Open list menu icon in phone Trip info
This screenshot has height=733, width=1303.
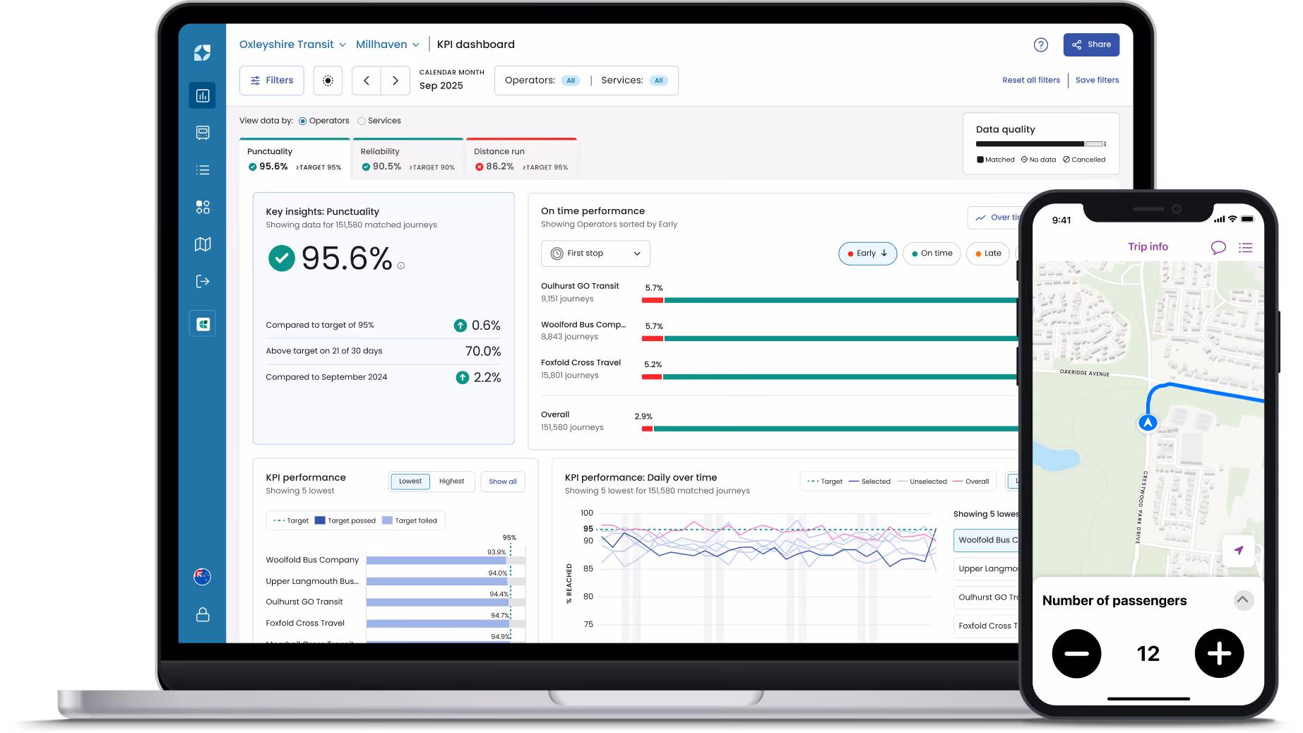[1246, 248]
